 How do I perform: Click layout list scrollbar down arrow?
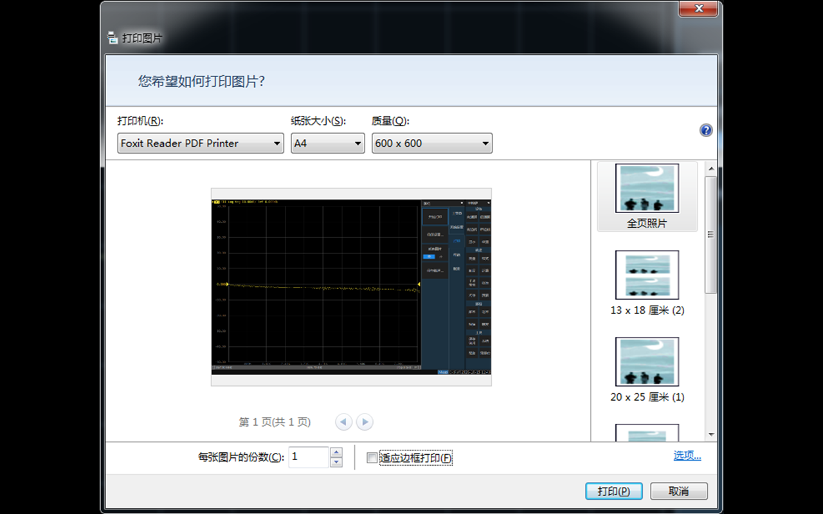pyautogui.click(x=711, y=435)
